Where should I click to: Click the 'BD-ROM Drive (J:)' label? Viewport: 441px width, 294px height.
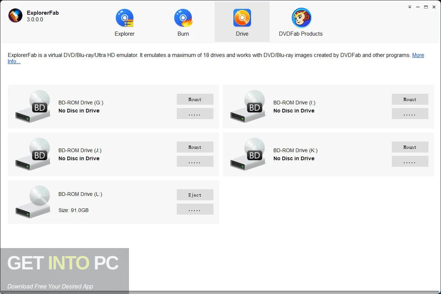pyautogui.click(x=80, y=150)
